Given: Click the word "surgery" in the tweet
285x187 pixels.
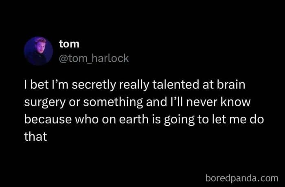Looking at the screenshot, I should point(45,103).
